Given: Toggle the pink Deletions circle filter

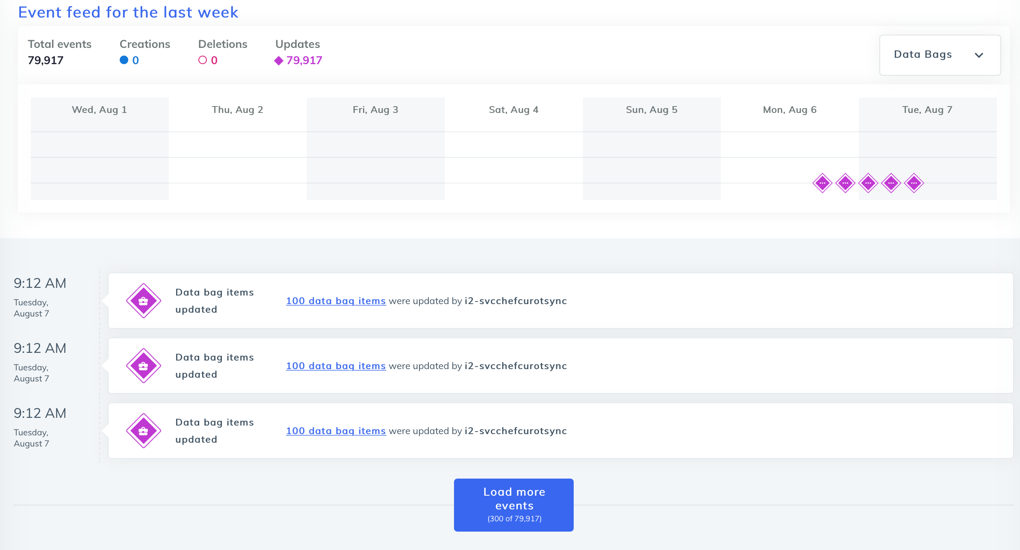Looking at the screenshot, I should (x=203, y=60).
